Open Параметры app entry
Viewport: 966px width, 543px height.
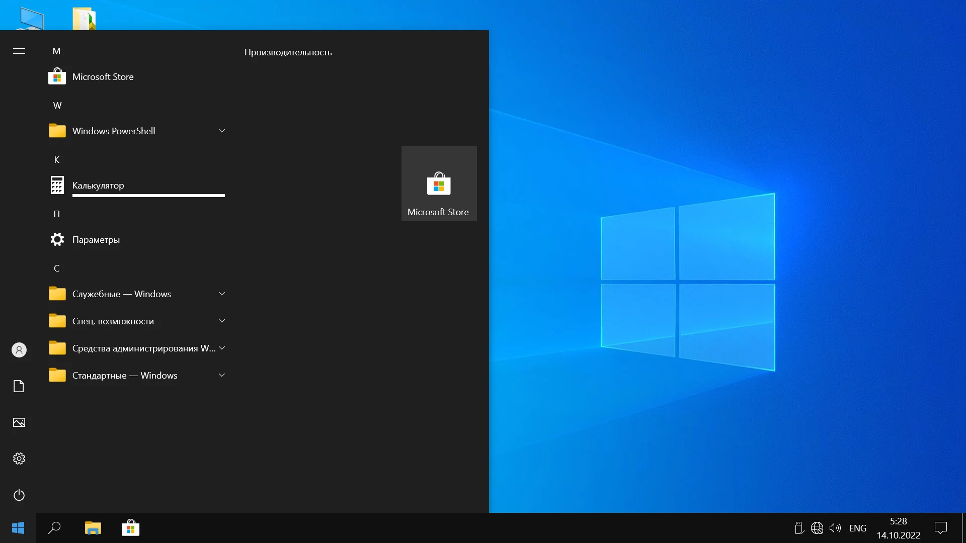pyautogui.click(x=96, y=240)
